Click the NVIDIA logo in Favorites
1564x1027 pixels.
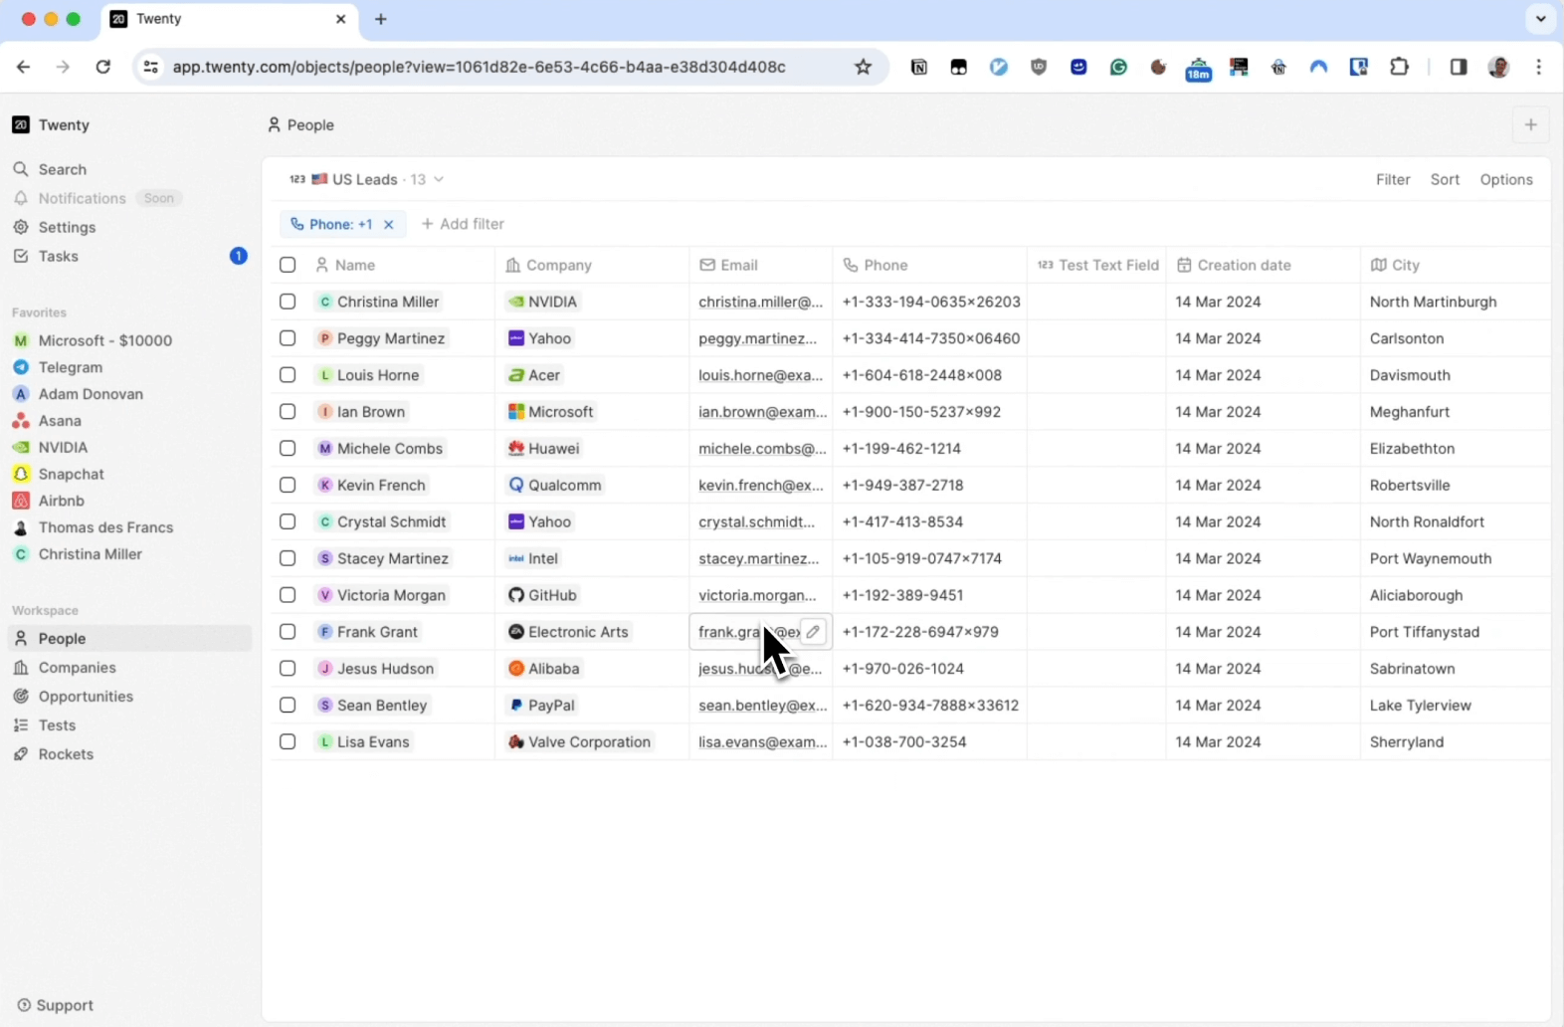point(20,448)
